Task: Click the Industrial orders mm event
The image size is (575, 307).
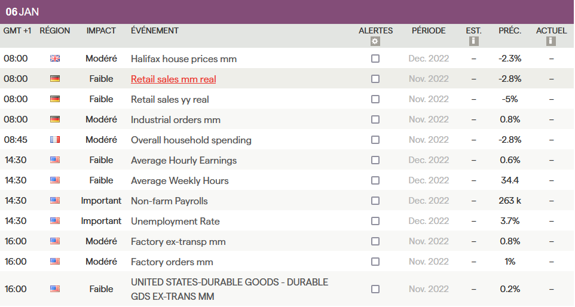Action: 176,119
